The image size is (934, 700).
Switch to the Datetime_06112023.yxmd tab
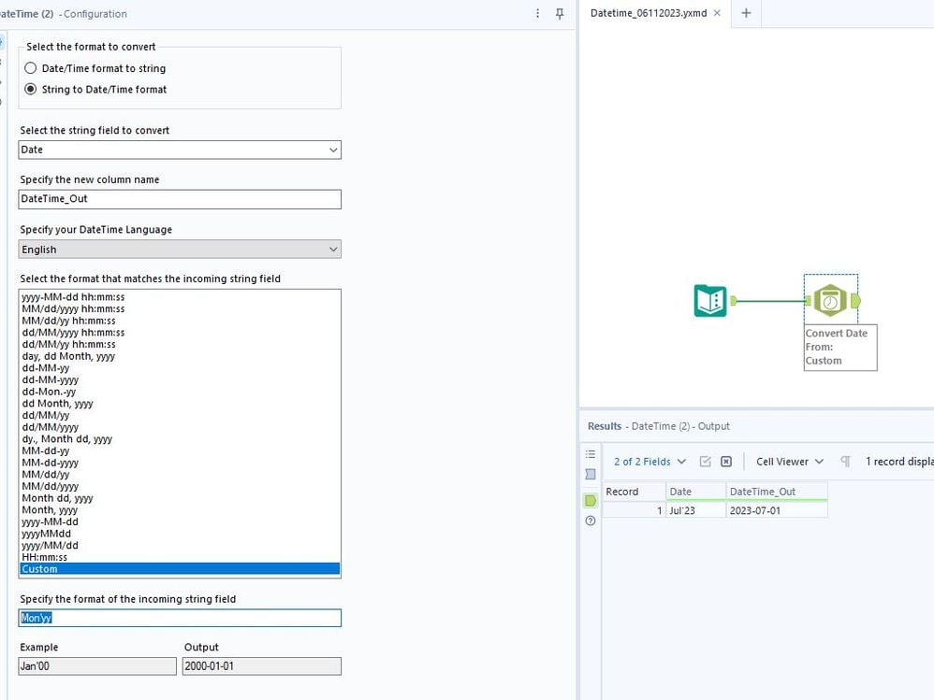pyautogui.click(x=649, y=13)
